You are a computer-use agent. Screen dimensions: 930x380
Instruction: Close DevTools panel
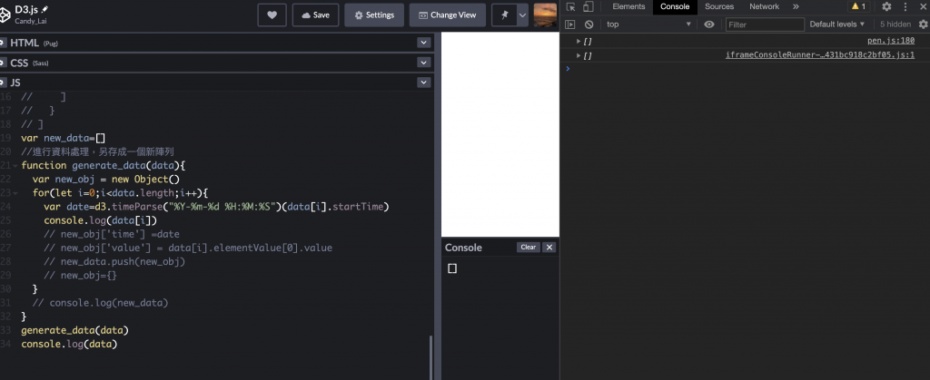923,6
